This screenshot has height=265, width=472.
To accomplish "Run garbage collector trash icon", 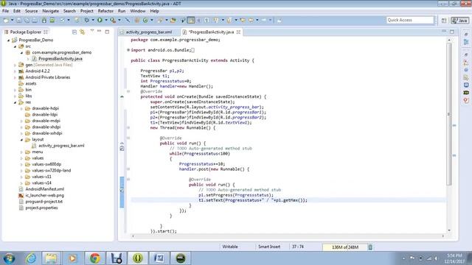I will tap(370, 247).
